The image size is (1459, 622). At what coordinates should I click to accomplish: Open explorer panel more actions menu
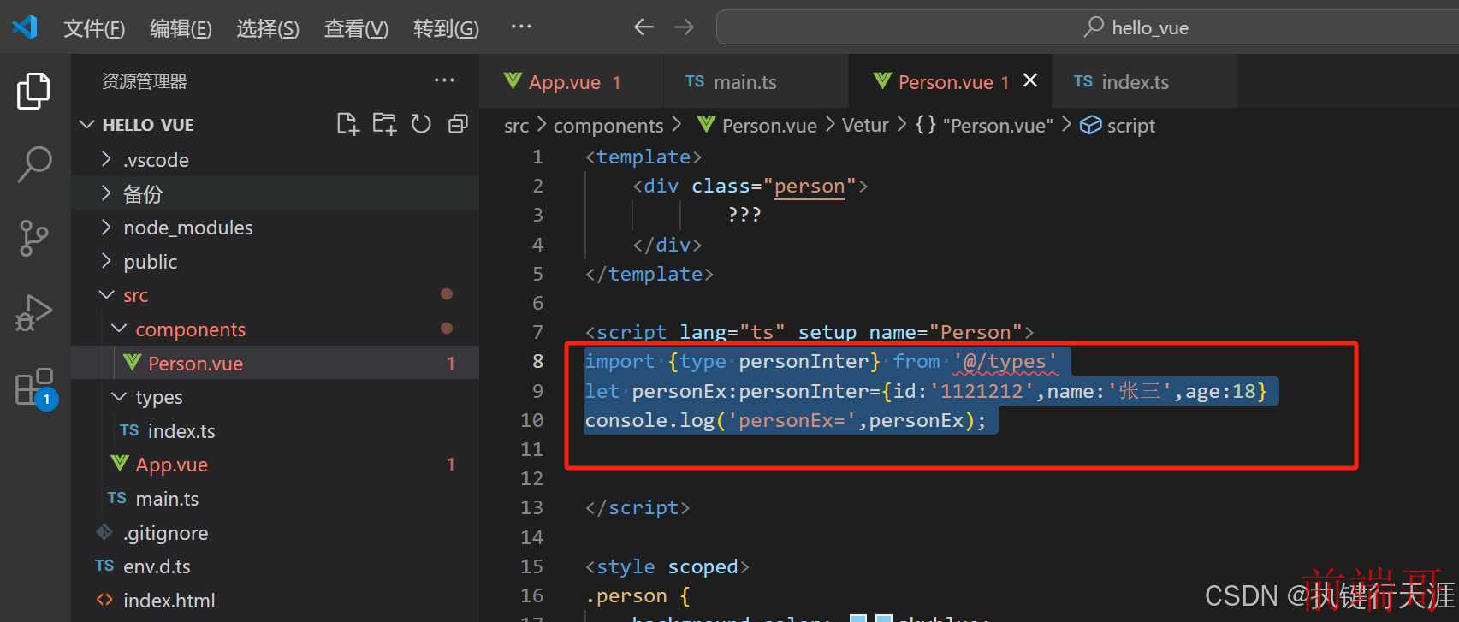(444, 80)
